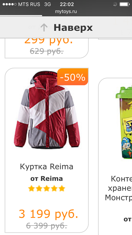Open the red Reima jacket image
Screen dimensions: 132x235
47,110
